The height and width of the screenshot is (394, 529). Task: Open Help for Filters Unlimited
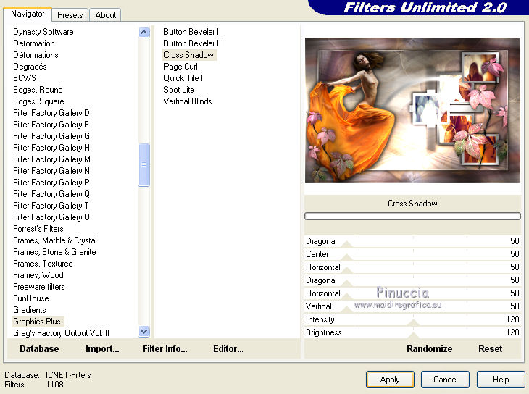pos(501,380)
